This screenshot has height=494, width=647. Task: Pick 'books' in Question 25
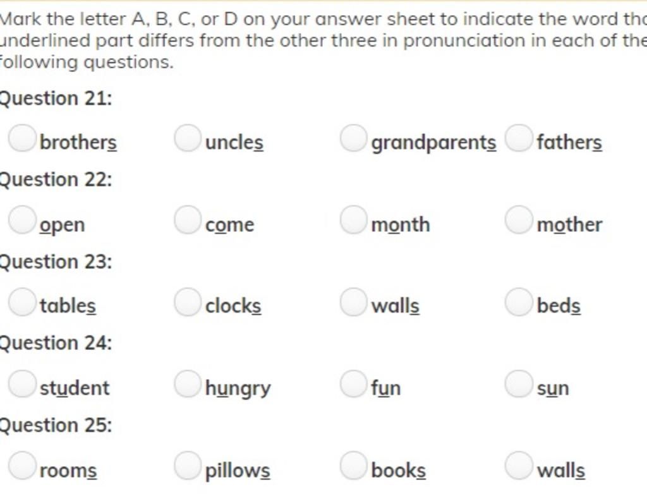[354, 466]
